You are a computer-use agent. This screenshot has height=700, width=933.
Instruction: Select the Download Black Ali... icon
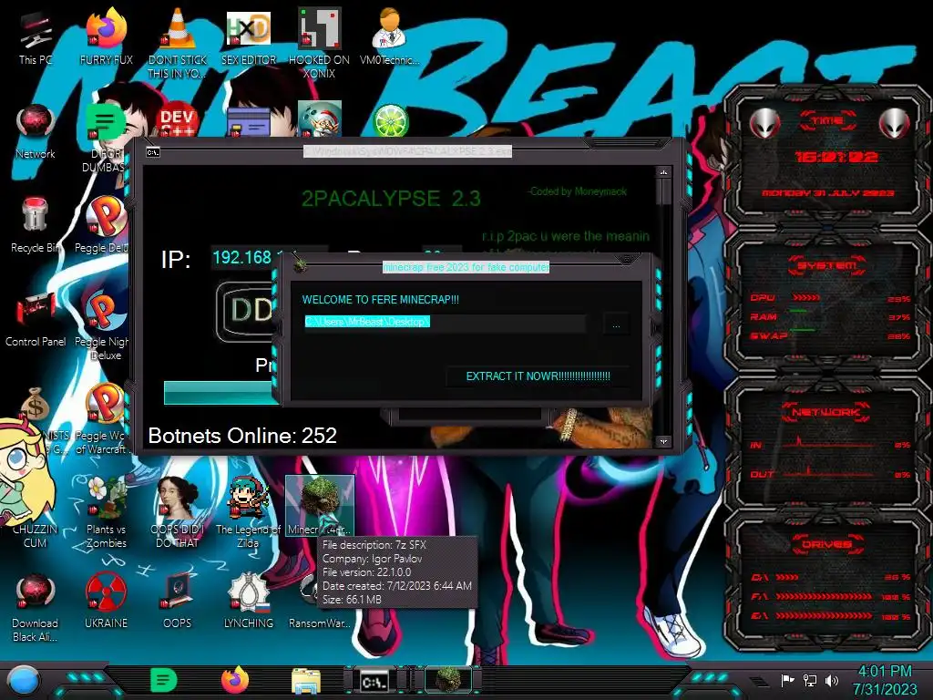pos(36,608)
